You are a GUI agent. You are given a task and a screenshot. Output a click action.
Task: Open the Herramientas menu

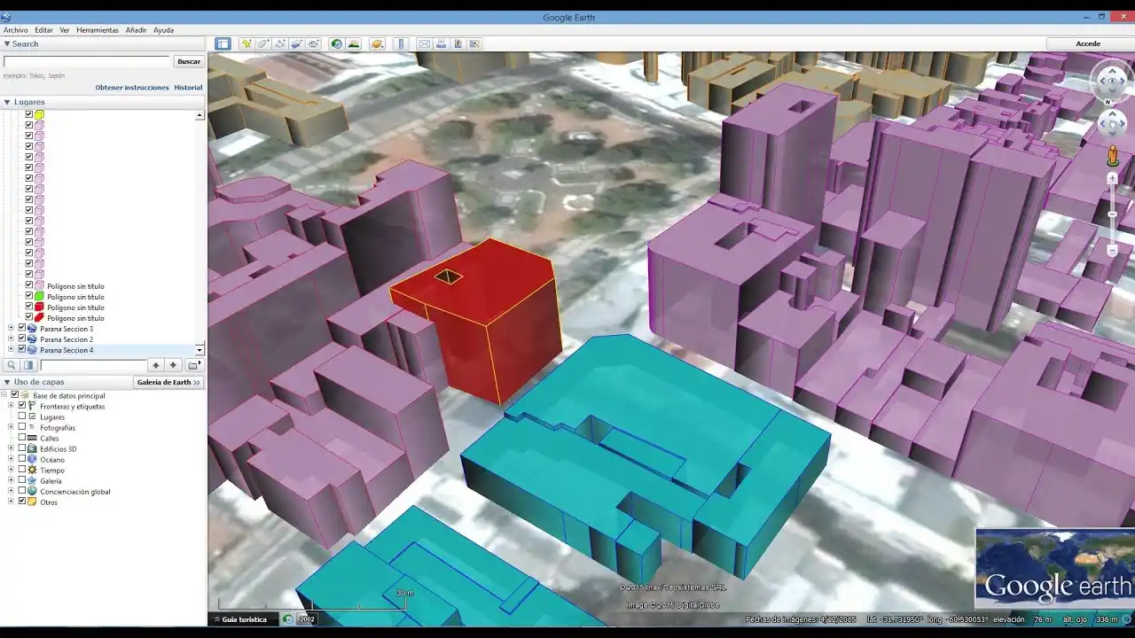tap(97, 30)
